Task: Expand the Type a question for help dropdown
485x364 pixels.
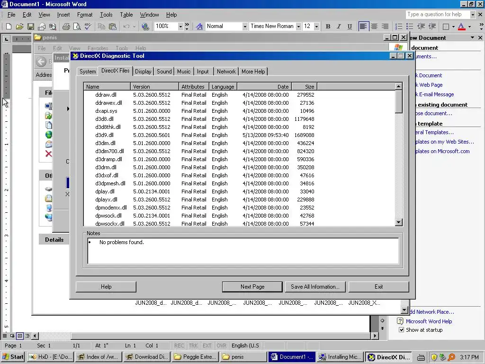Action: pyautogui.click(x=473, y=14)
